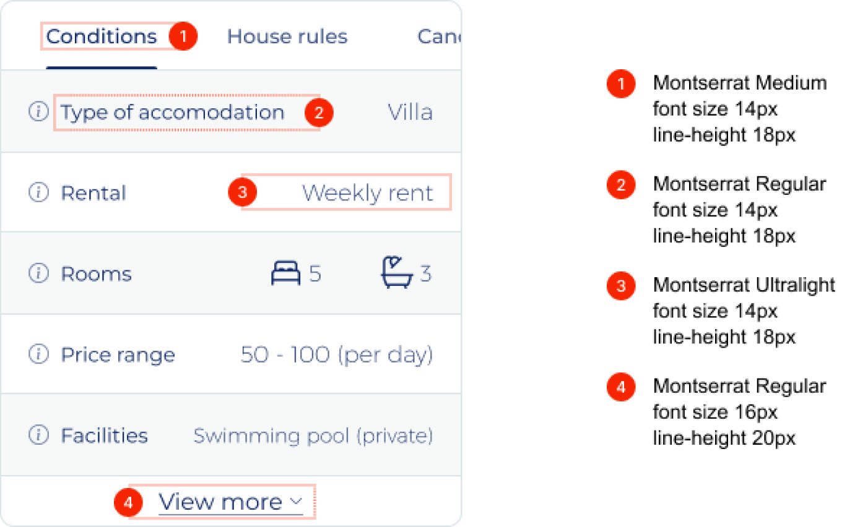Click the Weekly rent value

pyautogui.click(x=367, y=193)
